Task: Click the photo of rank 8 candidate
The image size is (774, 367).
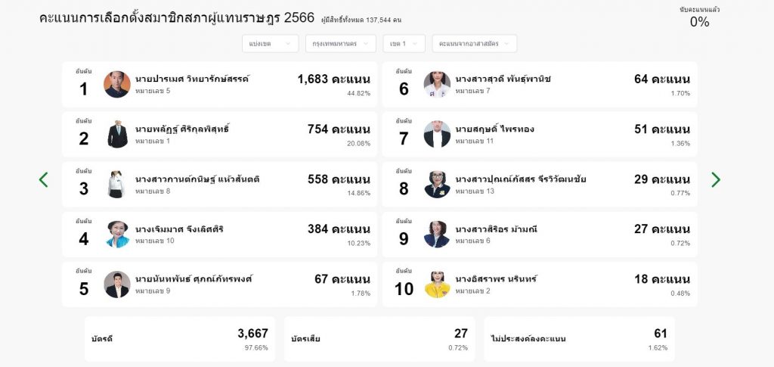Action: [x=437, y=184]
